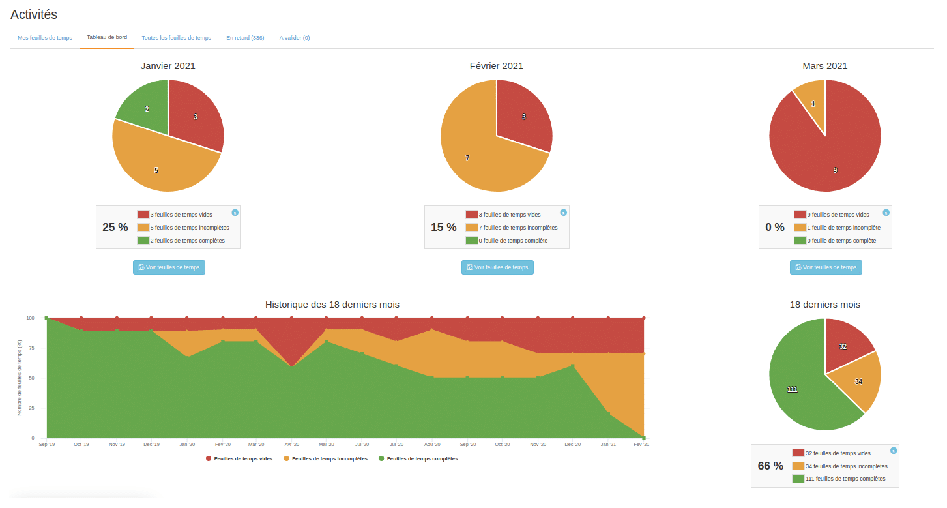Toggle the 'Feuilles de temps incomplètes' chart series
Screen dimensions: 947x508
pos(325,459)
